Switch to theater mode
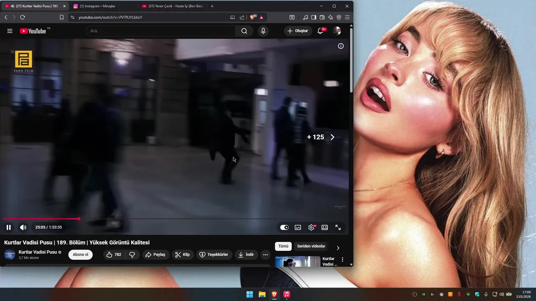 point(325,227)
